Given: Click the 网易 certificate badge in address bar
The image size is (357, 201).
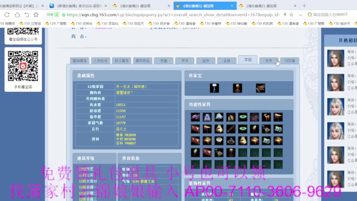Looking at the screenshot, I should click(53, 15).
